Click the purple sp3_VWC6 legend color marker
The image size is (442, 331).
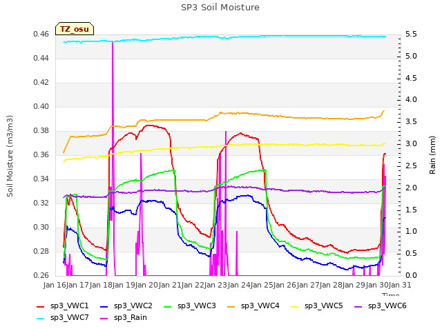[358, 307]
